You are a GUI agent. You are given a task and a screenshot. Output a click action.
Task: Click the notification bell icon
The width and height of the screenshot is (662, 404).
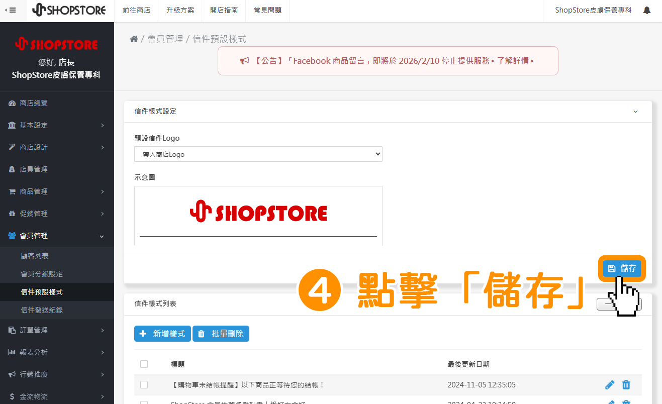(647, 11)
